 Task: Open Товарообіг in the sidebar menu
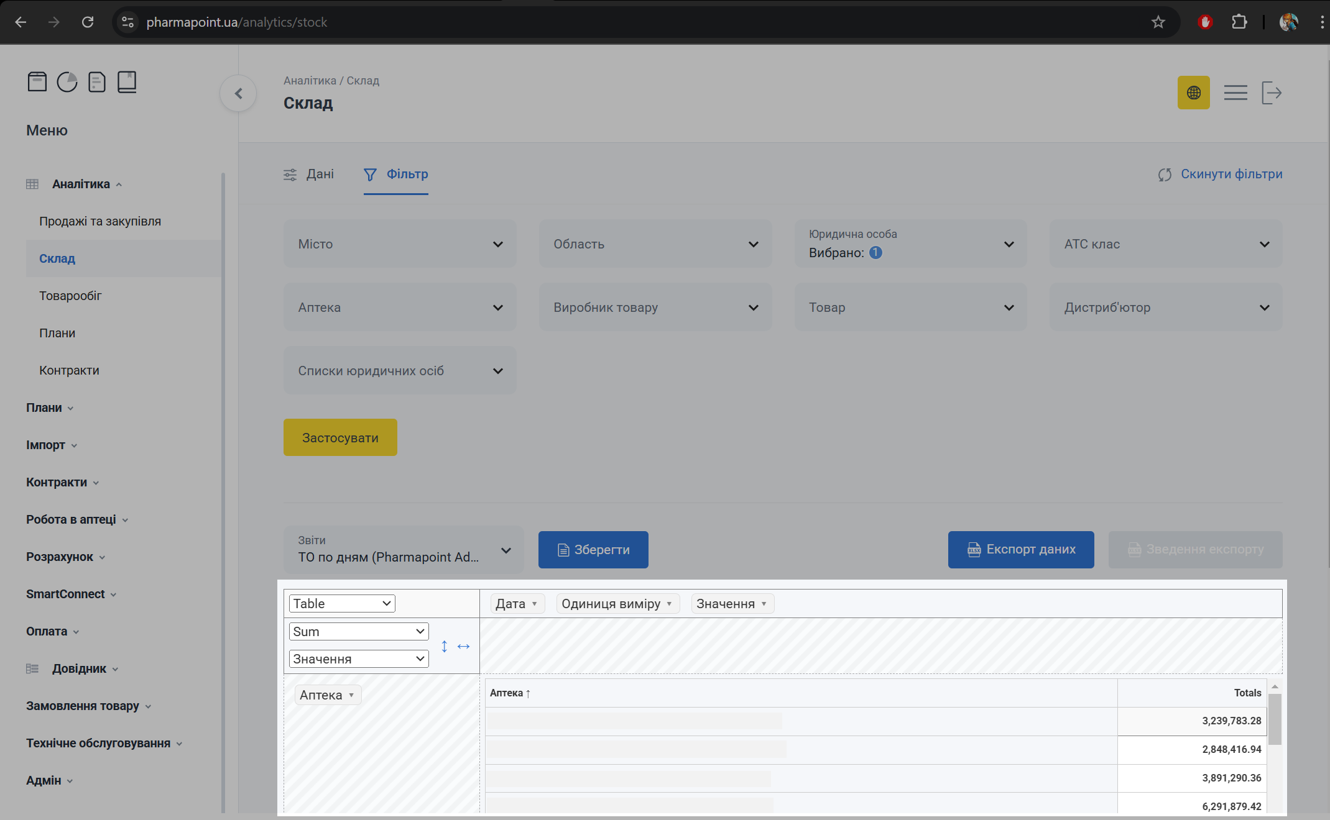(70, 296)
